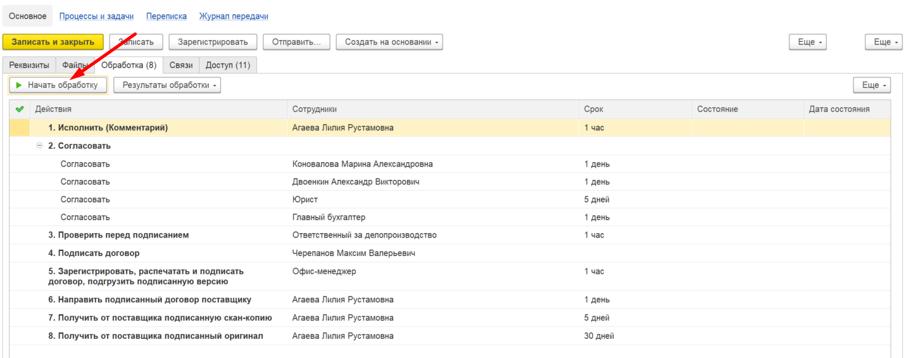Click the green checkmark column header icon
This screenshot has width=906, height=358.
20,109
